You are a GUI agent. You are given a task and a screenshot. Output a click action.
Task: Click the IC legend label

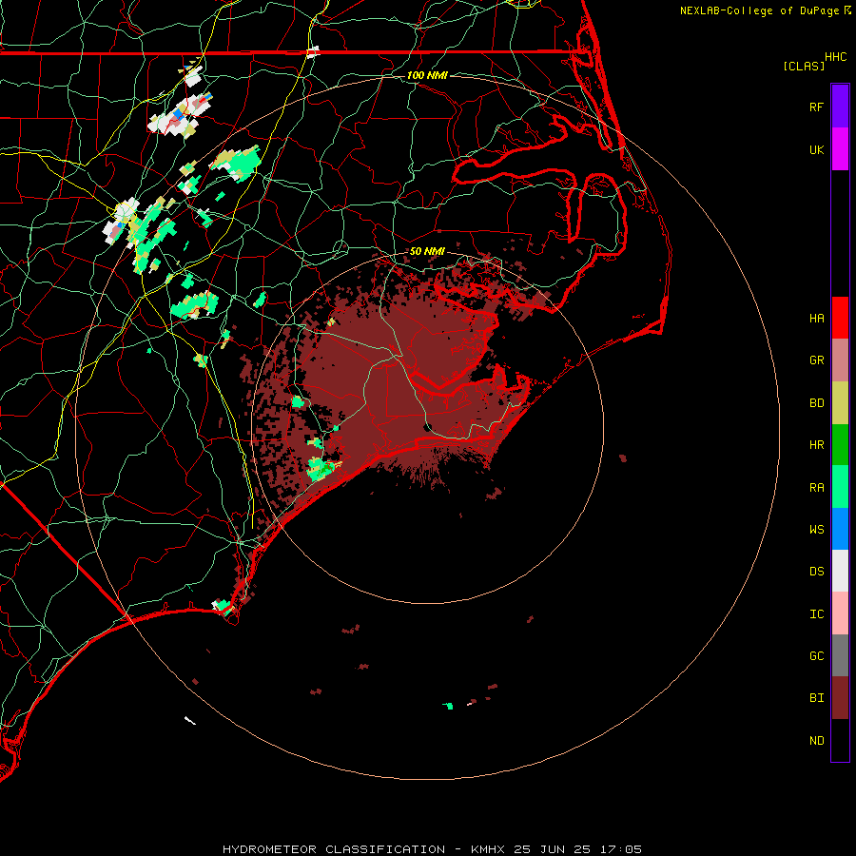coord(816,613)
